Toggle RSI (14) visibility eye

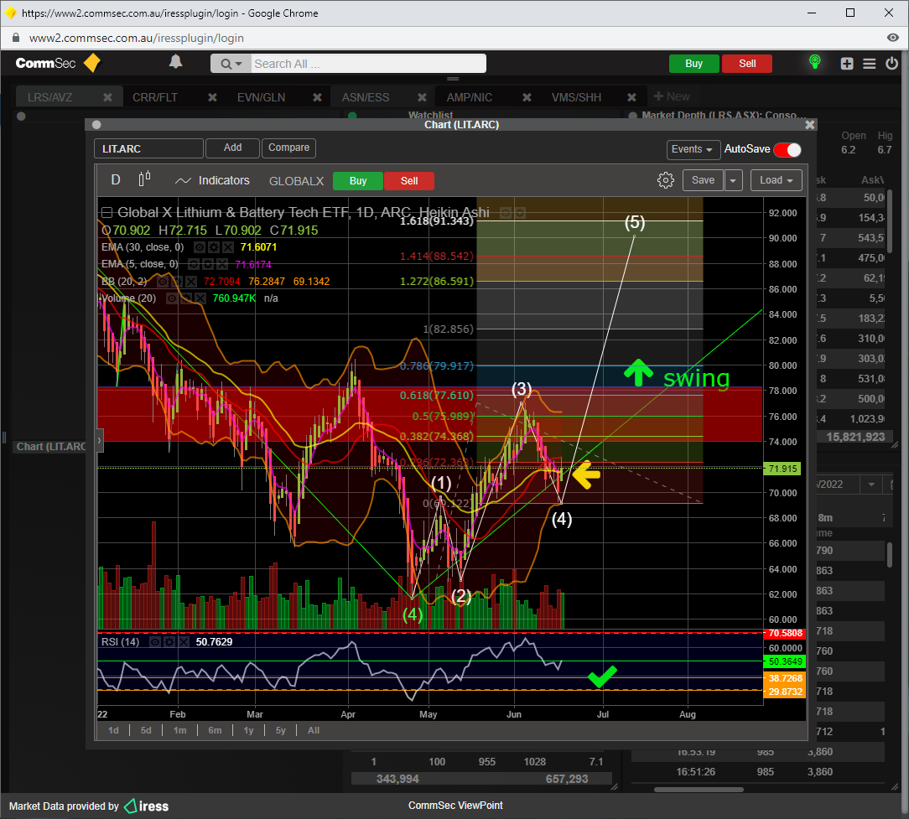pos(155,642)
